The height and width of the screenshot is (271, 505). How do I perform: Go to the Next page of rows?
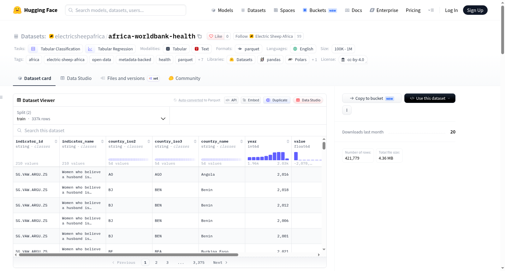pyautogui.click(x=220, y=263)
